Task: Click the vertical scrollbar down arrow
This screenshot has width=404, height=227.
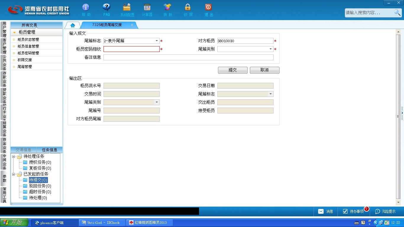Action: 398,202
